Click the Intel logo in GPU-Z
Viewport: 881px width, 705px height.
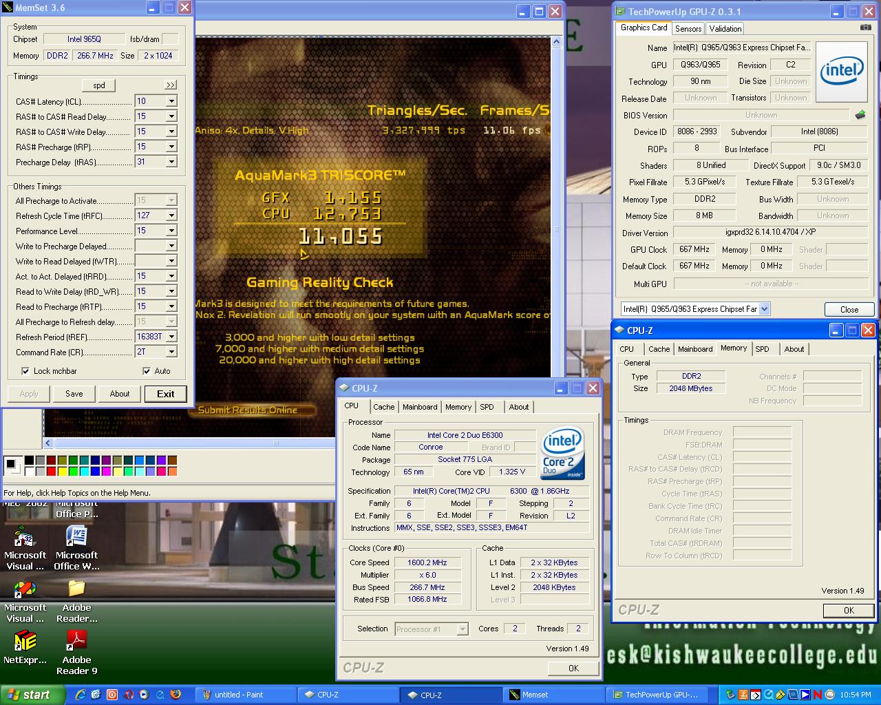(842, 71)
